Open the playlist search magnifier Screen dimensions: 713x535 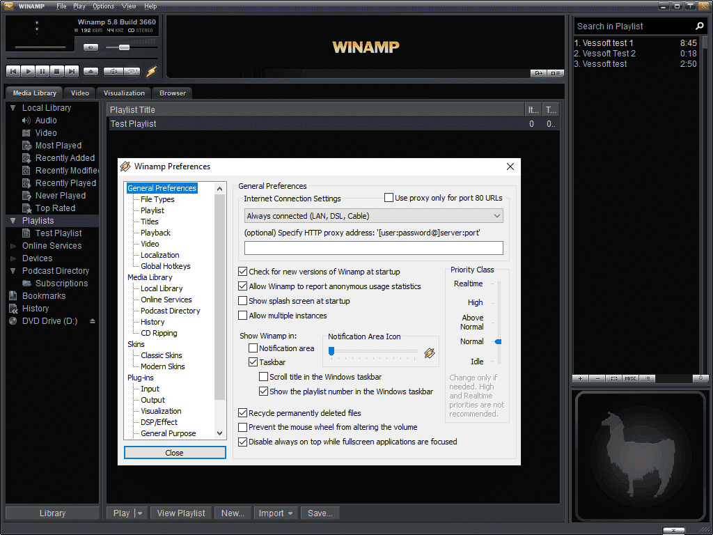700,26
